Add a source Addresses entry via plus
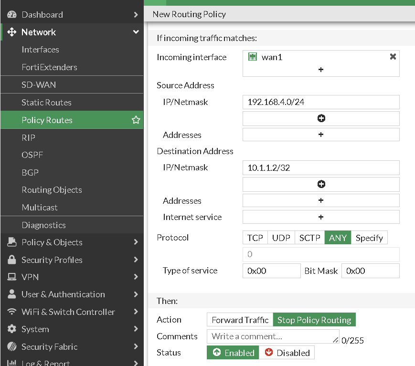 (321, 135)
